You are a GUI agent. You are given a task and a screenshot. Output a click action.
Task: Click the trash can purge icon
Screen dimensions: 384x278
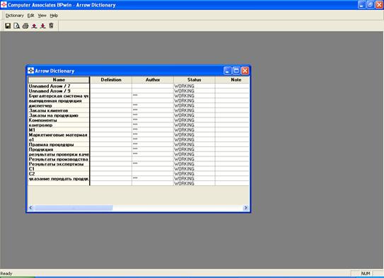(51, 25)
